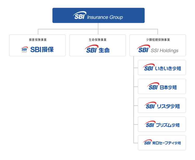The width and height of the screenshot is (195, 160).
Task: Open the リスタ少短 company name
Action: click(168, 106)
